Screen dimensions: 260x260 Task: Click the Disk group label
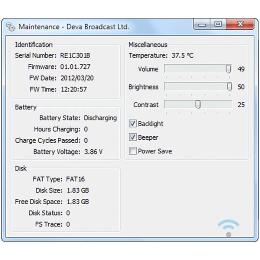[21, 168]
